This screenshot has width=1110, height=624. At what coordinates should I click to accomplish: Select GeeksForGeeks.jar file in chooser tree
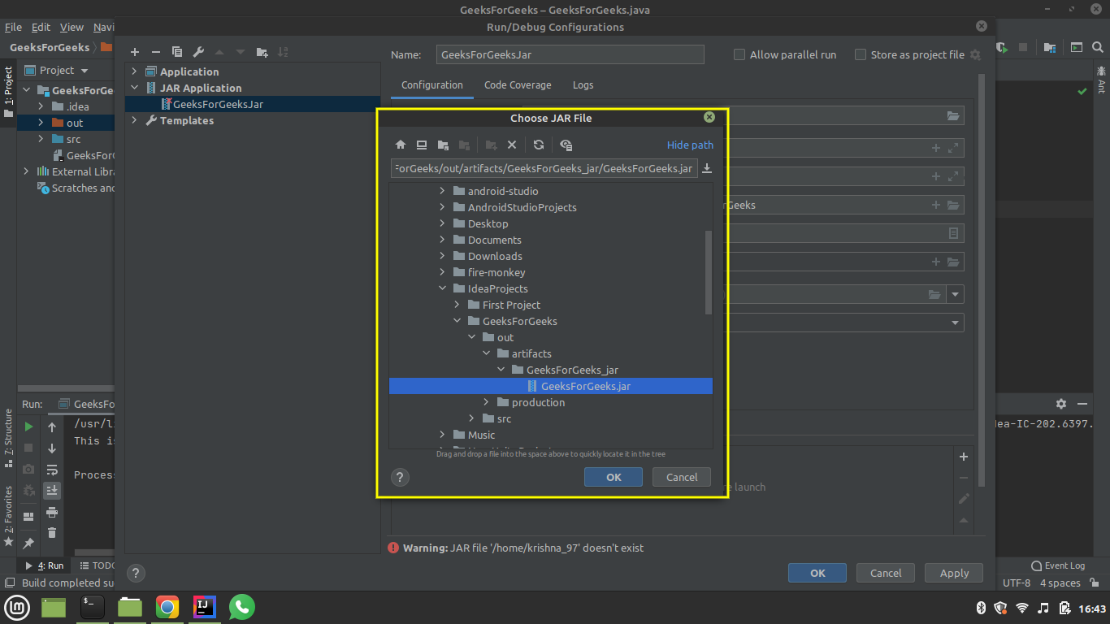click(551, 386)
